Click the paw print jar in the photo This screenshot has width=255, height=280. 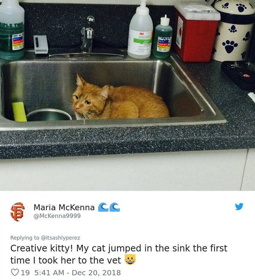[233, 30]
